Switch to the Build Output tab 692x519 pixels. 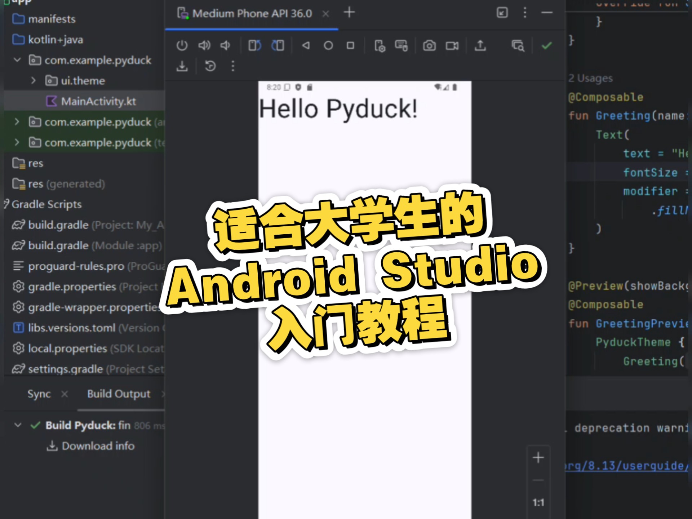(119, 394)
